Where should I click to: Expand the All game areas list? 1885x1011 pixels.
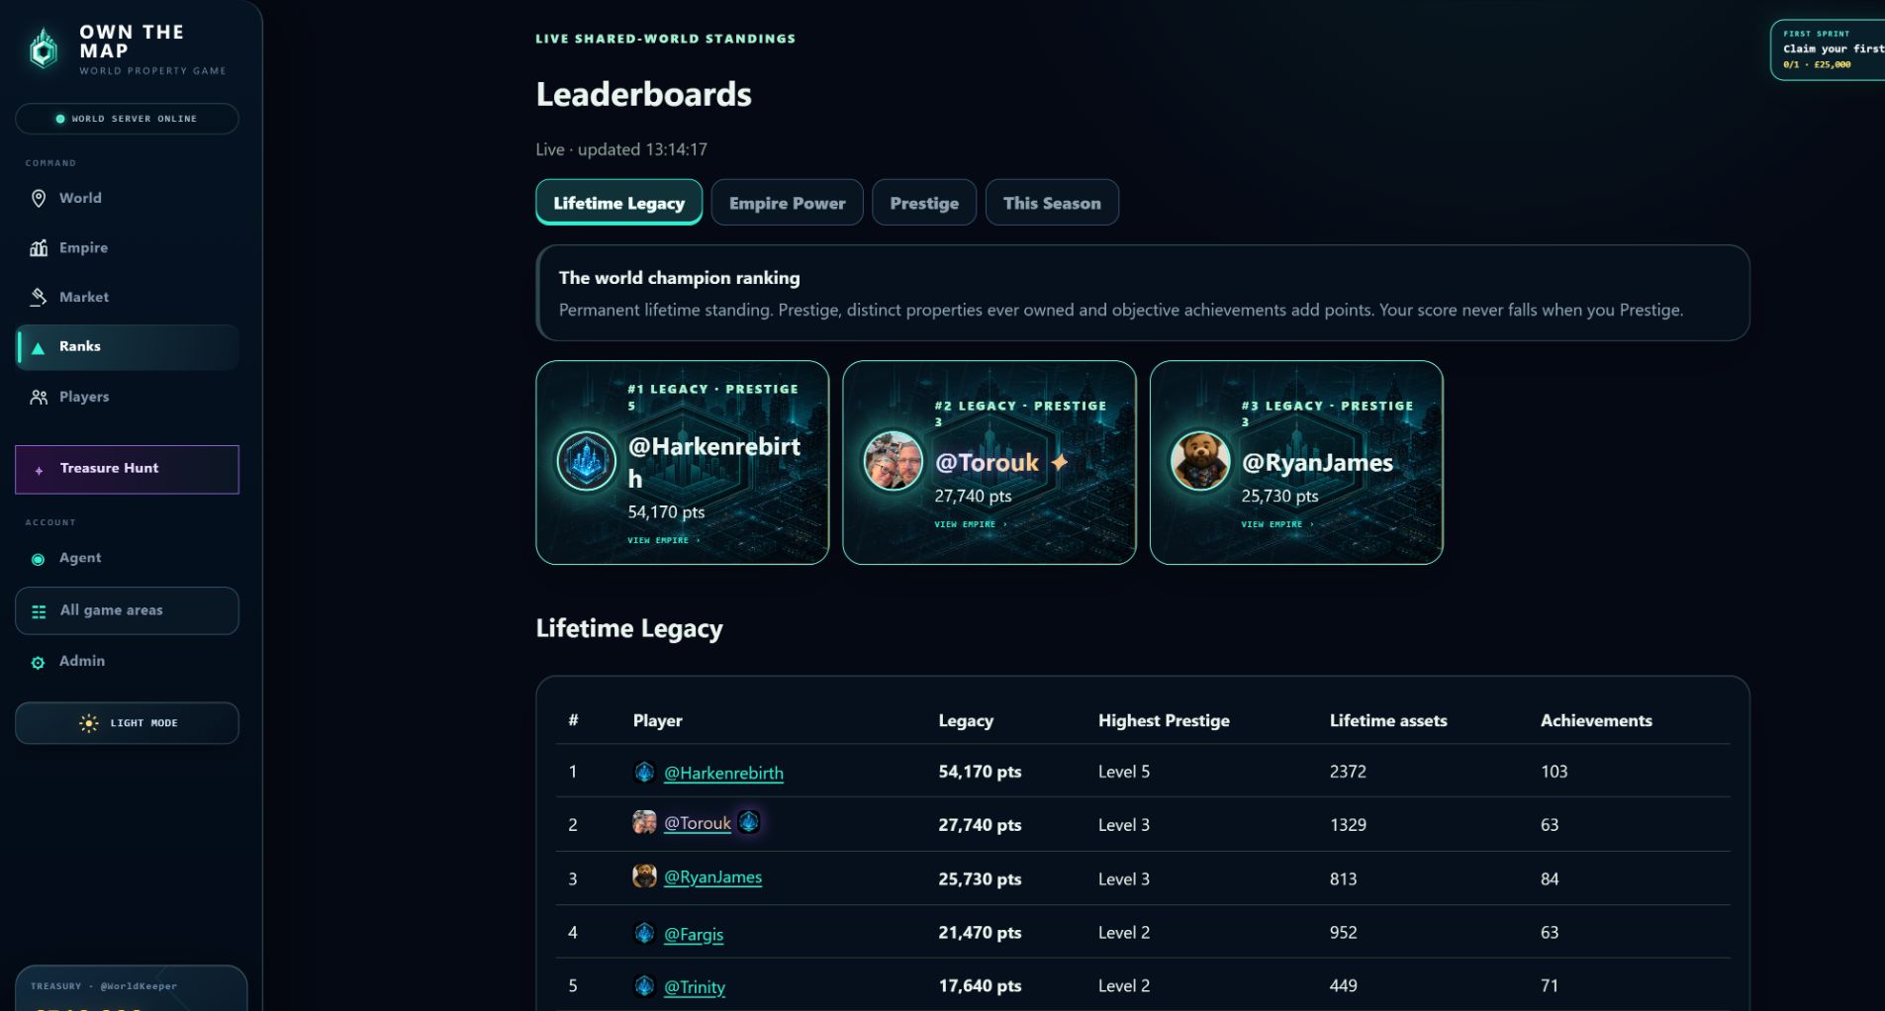coord(127,610)
